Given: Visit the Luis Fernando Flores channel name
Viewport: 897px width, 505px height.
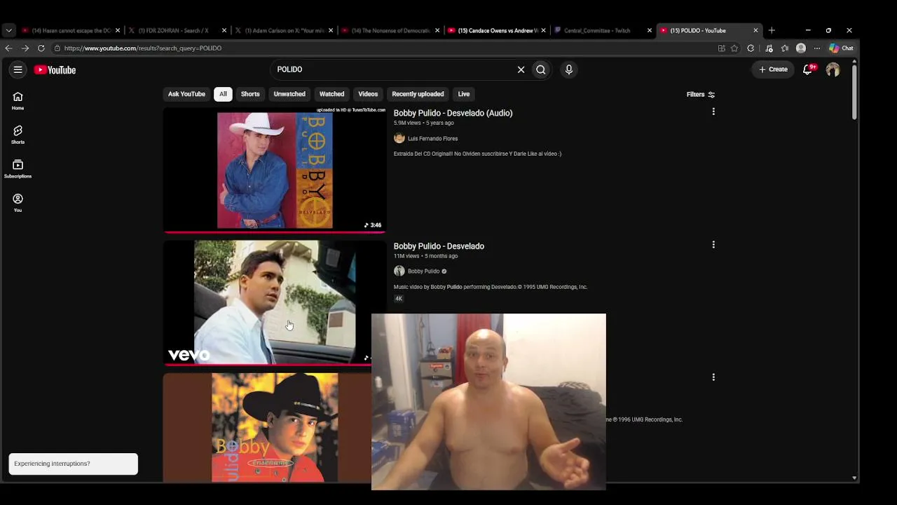Looking at the screenshot, I should (432, 139).
